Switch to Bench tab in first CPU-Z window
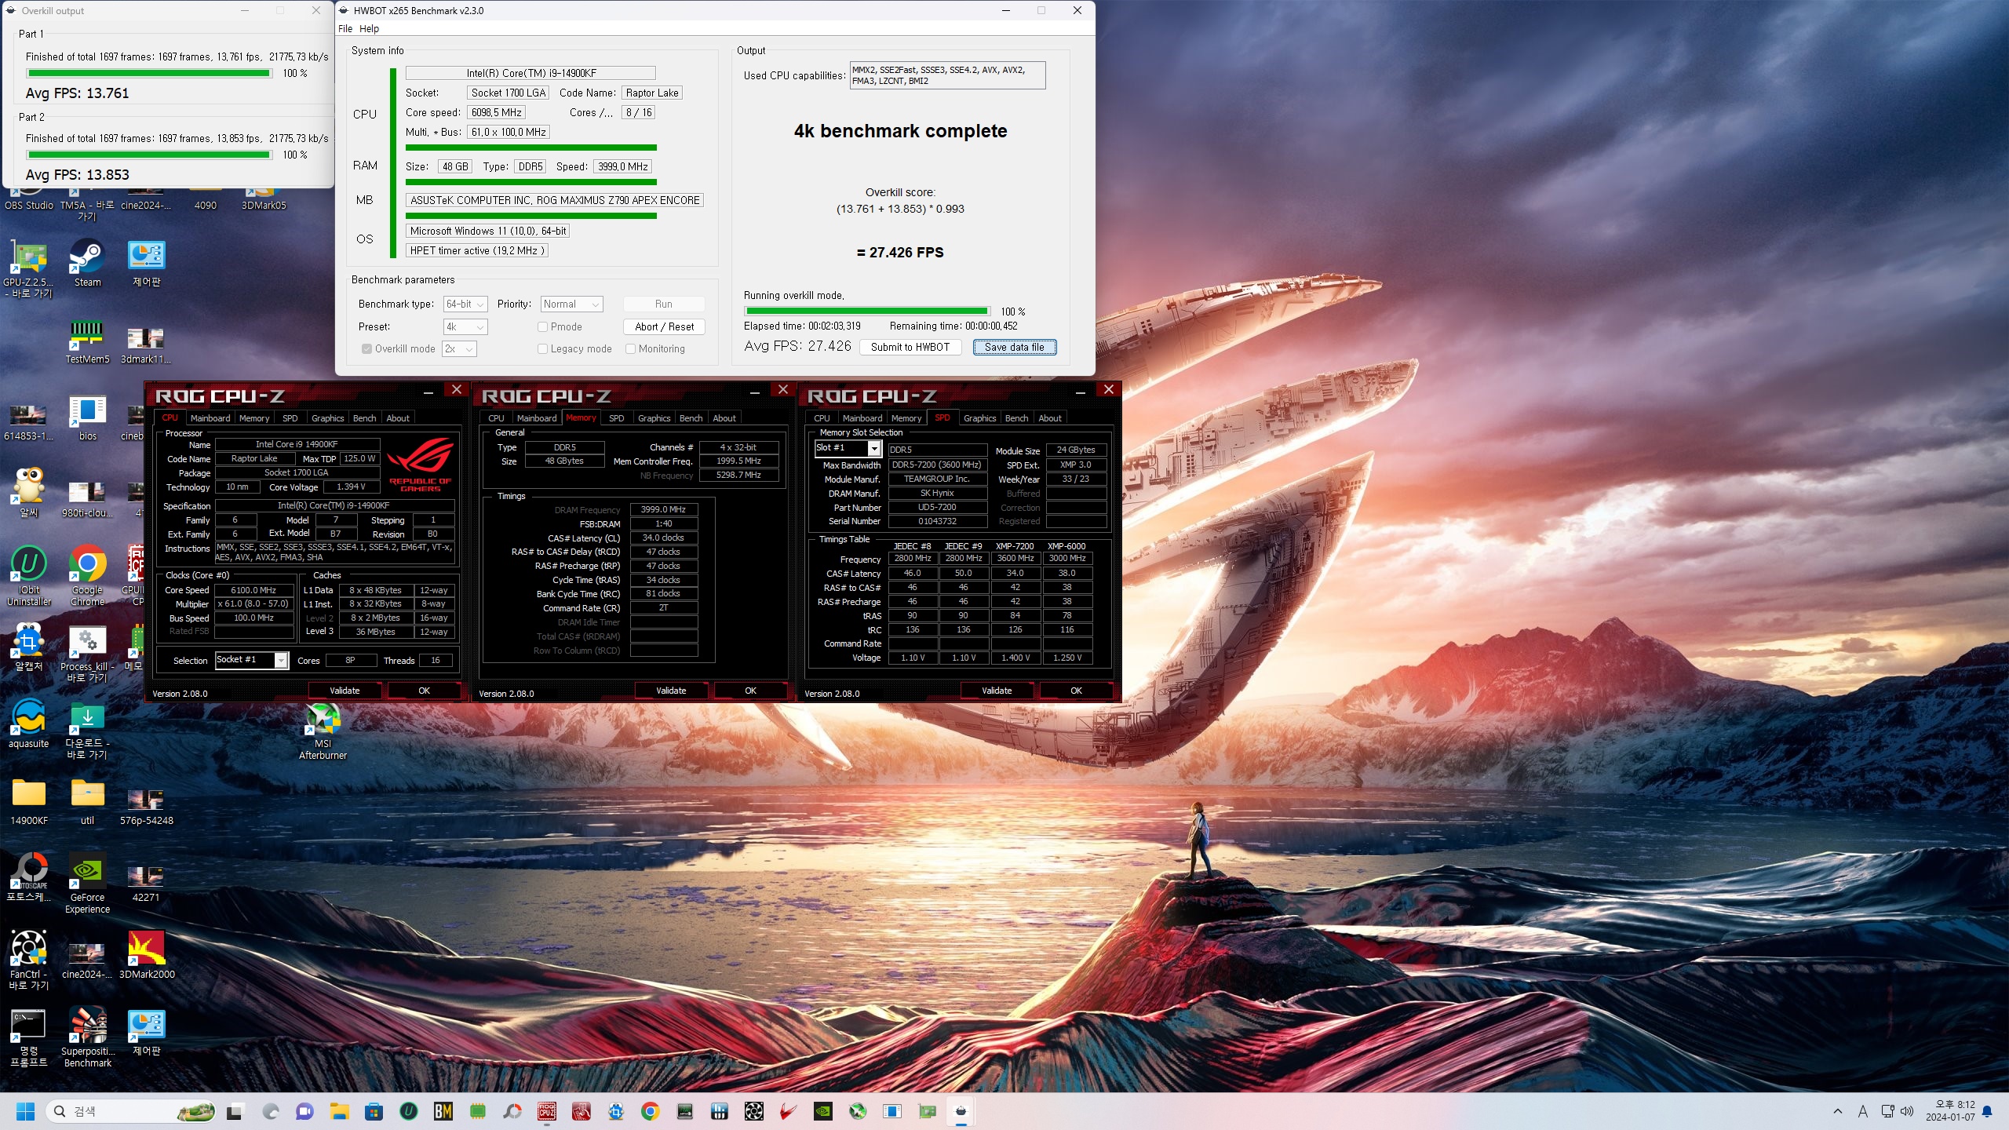Viewport: 2009px width, 1130px height. 365,418
